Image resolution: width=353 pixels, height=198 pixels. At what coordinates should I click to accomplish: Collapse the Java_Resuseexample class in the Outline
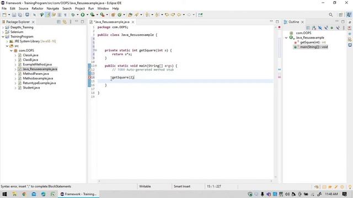click(x=286, y=38)
